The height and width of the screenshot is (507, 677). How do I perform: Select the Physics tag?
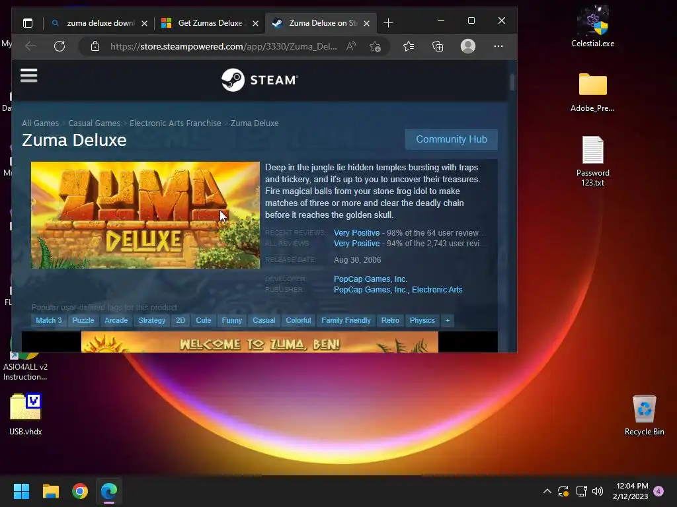coord(422,320)
